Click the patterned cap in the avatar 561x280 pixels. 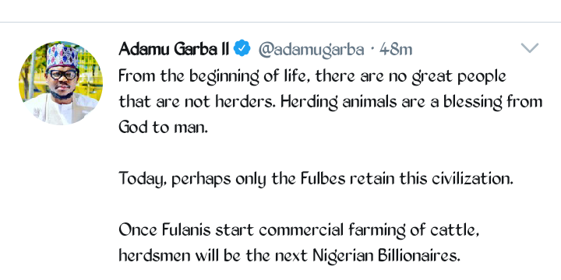(62, 56)
